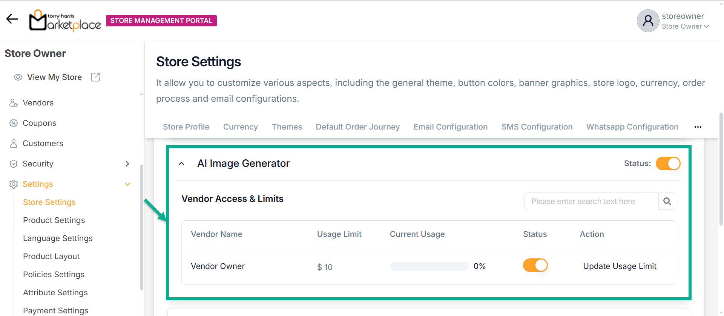Disable the AI Image Generator status toggle
This screenshot has width=724, height=316.
(668, 163)
